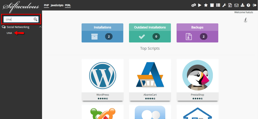Switch to the PERL tab
This screenshot has height=119, width=258.
(x=68, y=5)
